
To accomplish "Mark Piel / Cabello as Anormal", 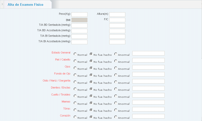I will [x=116, y=61].
